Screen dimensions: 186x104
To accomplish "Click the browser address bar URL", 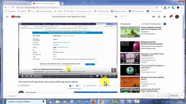I will 40,8.
